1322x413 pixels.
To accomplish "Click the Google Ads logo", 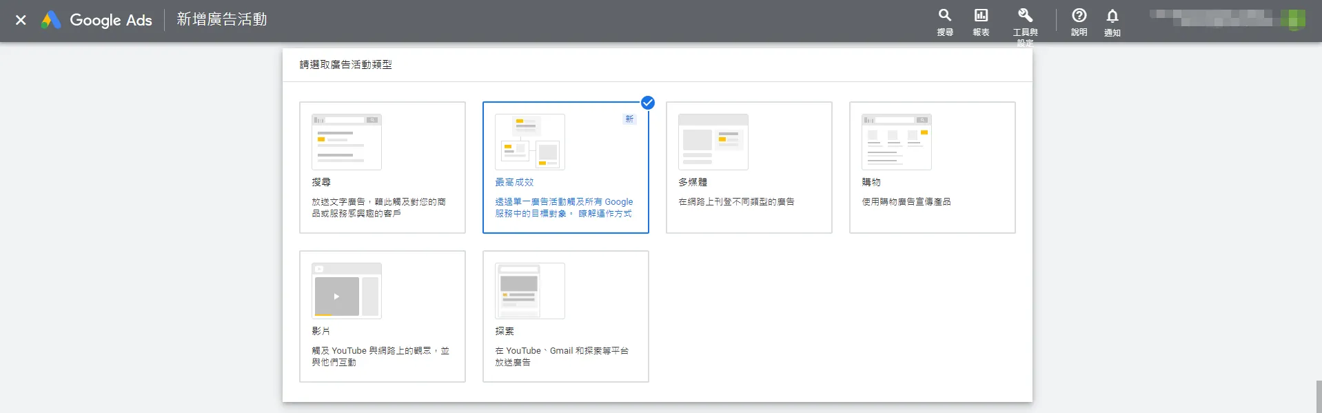I will [x=52, y=20].
